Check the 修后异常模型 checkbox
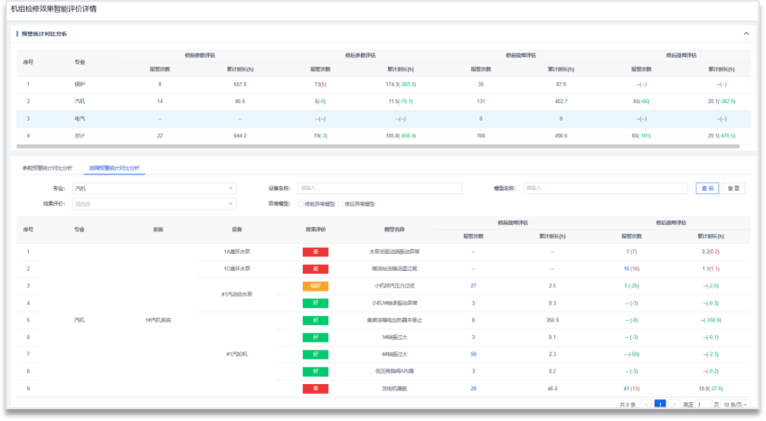 (341, 204)
